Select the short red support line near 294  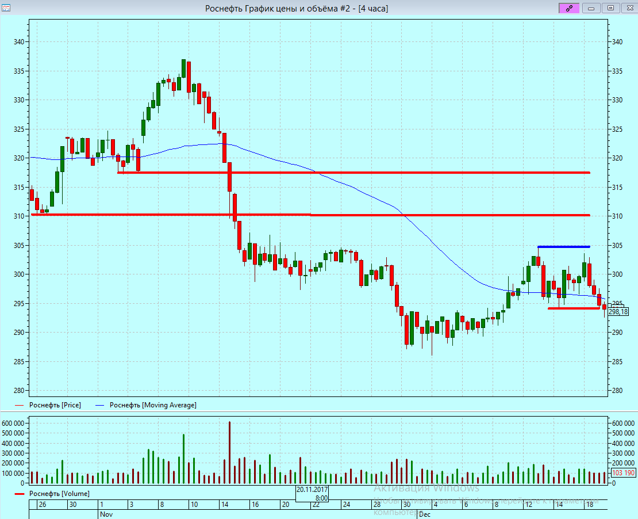[574, 308]
